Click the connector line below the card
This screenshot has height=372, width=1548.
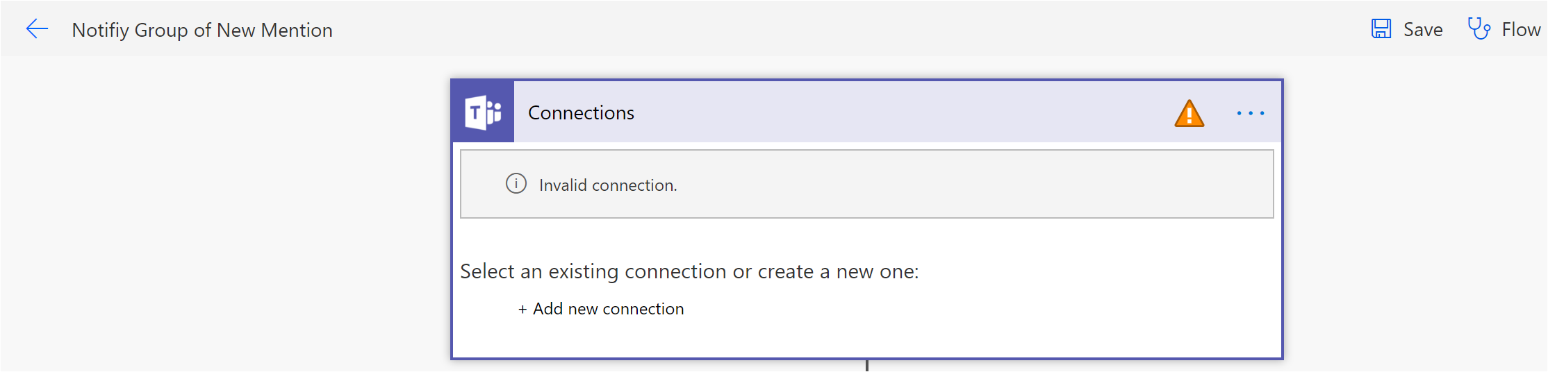click(x=867, y=365)
